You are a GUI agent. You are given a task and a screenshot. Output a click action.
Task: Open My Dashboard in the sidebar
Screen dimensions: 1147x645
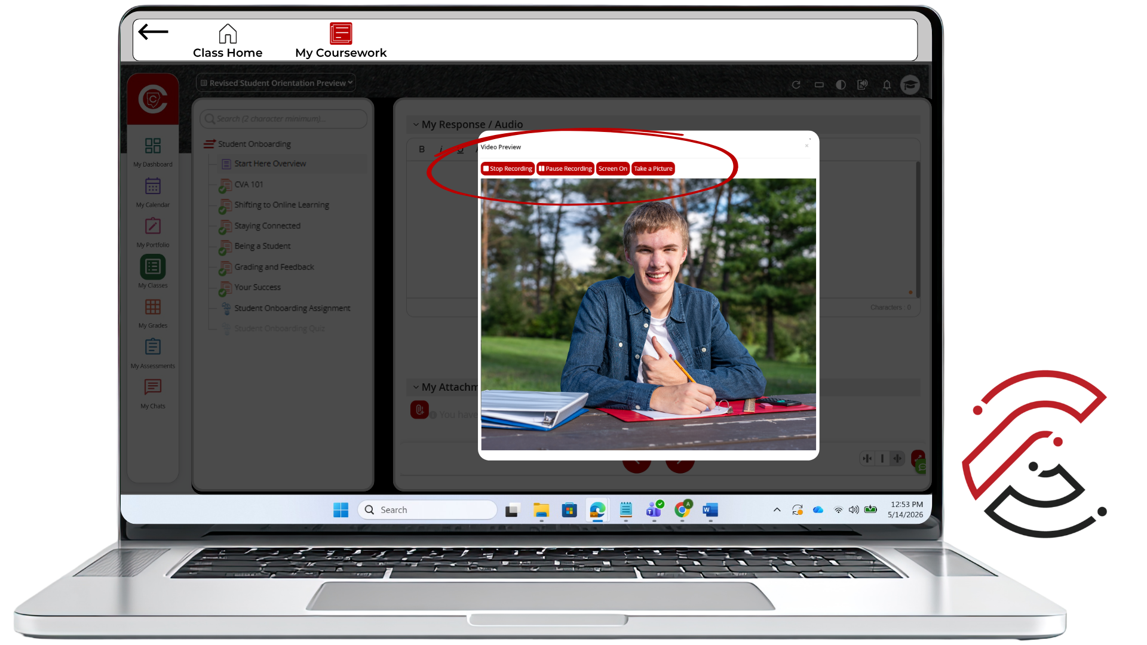click(153, 152)
